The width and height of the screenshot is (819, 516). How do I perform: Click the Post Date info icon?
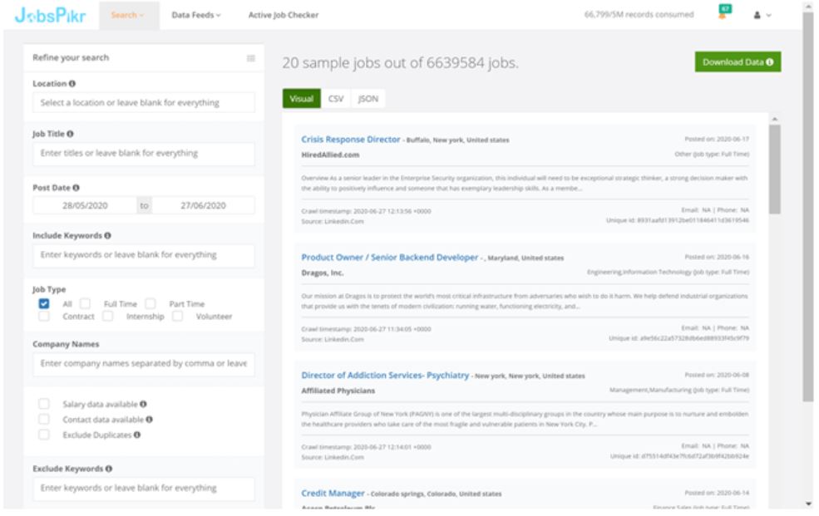pyautogui.click(x=76, y=188)
